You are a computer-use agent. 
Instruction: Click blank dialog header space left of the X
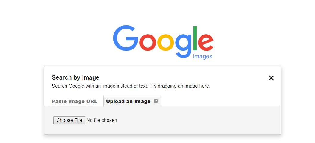coord(185,77)
